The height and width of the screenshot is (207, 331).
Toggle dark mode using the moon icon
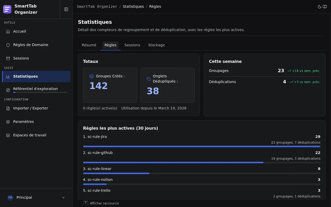coord(320,7)
